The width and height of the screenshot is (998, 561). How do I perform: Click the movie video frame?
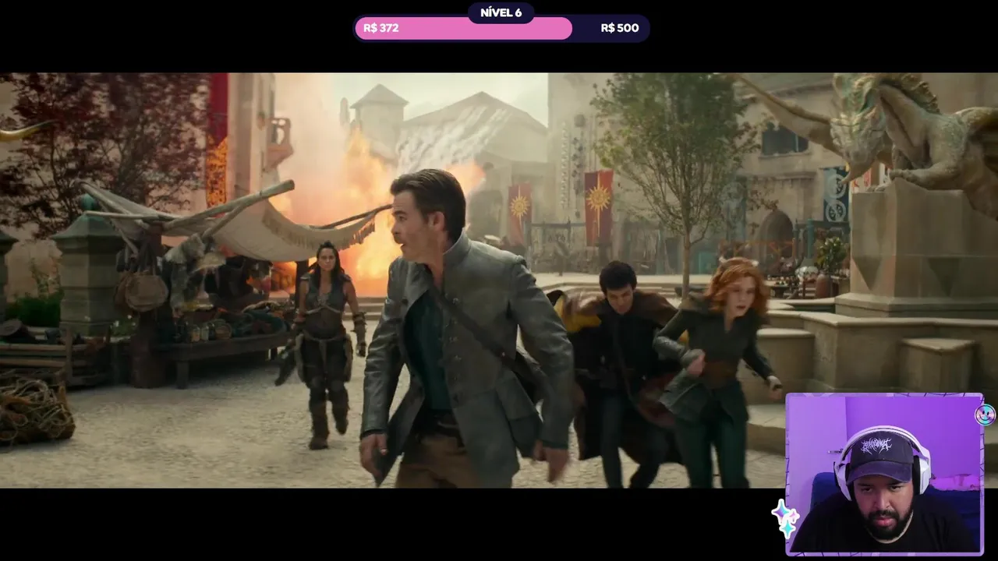(x=499, y=280)
